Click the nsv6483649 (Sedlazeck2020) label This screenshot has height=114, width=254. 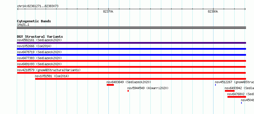[129, 82]
